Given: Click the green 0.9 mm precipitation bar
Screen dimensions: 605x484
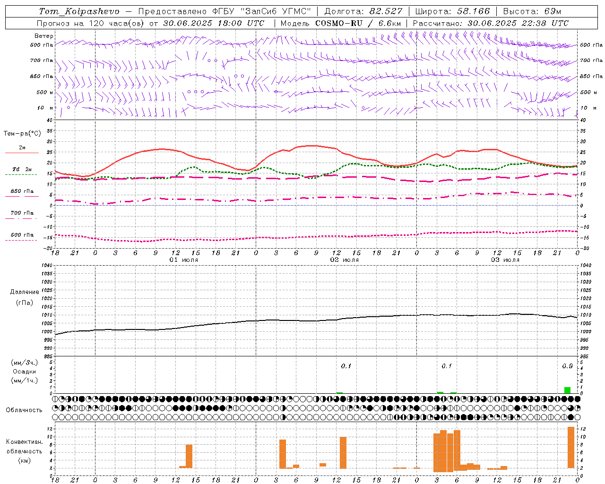Looking at the screenshot, I should point(567,390).
